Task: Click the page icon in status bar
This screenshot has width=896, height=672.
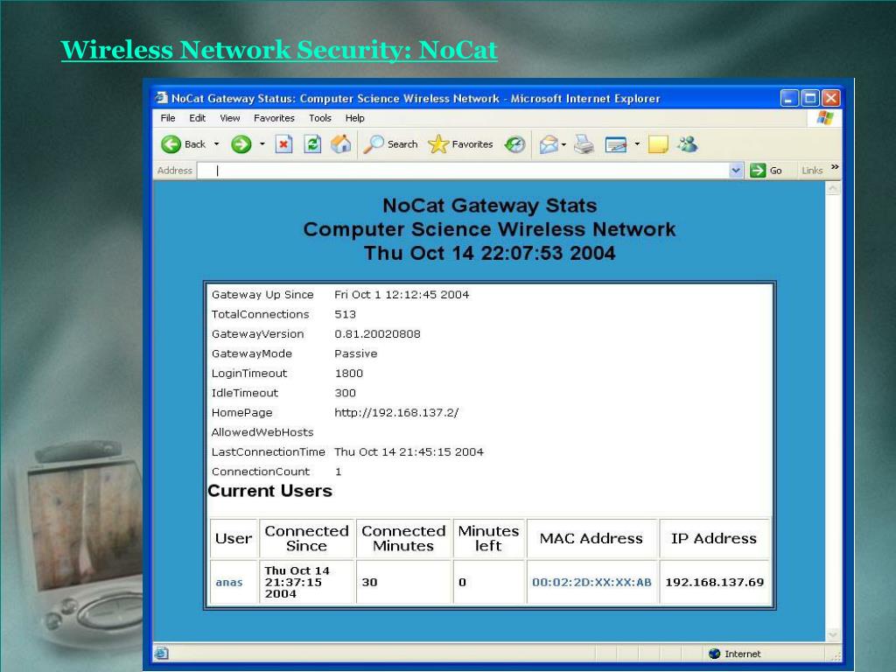Action: (161, 653)
